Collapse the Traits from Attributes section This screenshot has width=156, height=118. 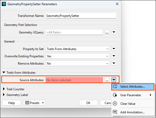pyautogui.click(x=4, y=72)
